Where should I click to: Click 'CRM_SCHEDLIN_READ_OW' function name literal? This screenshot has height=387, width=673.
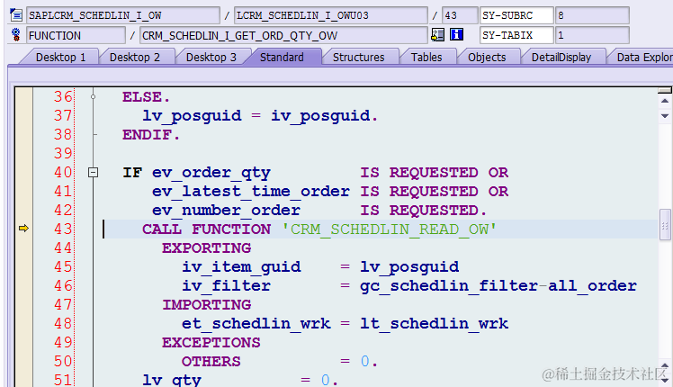click(x=390, y=229)
